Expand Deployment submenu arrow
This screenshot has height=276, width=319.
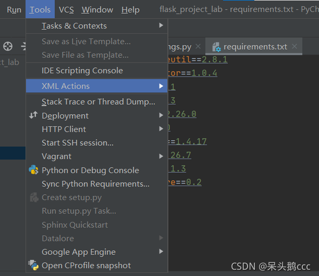161,115
